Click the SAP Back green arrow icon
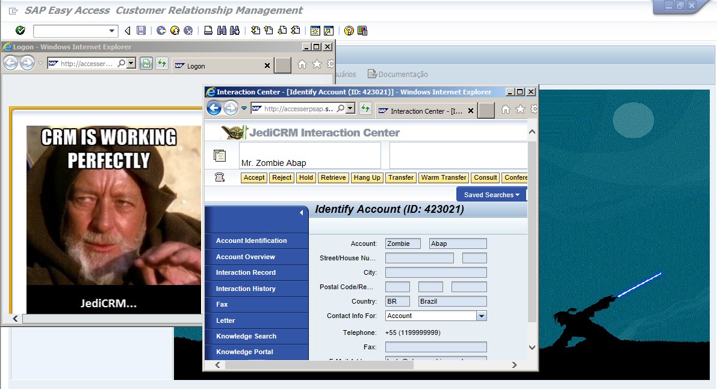717x389 pixels. tap(161, 31)
